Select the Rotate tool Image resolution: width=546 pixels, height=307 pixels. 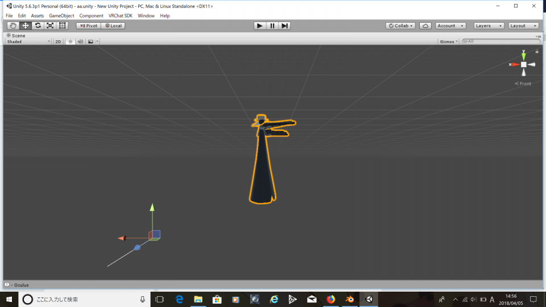[38, 26]
